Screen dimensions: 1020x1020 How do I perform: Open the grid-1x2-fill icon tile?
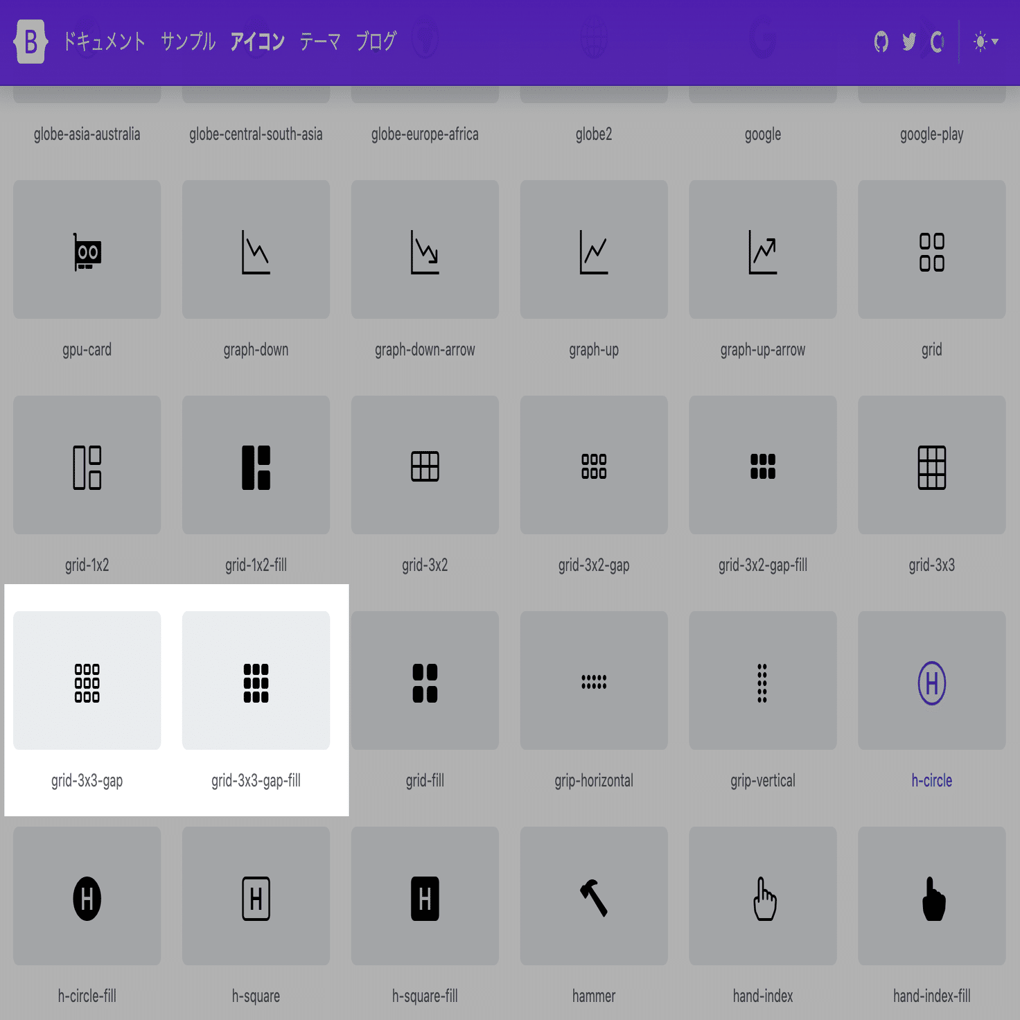coord(256,465)
